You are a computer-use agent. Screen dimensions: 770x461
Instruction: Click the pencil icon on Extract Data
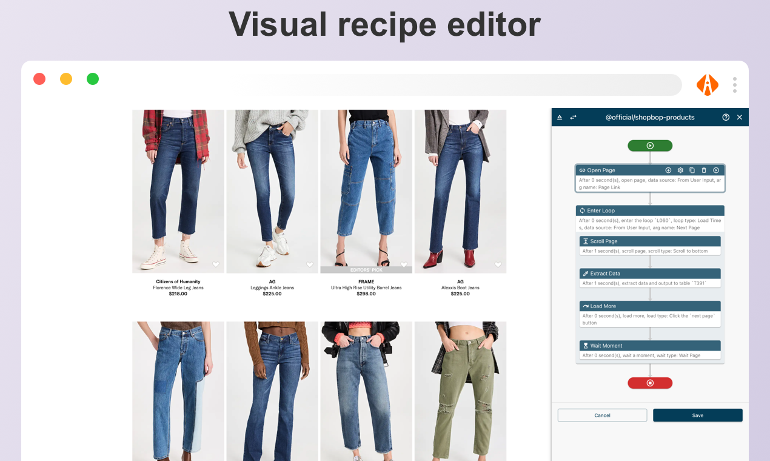(586, 274)
